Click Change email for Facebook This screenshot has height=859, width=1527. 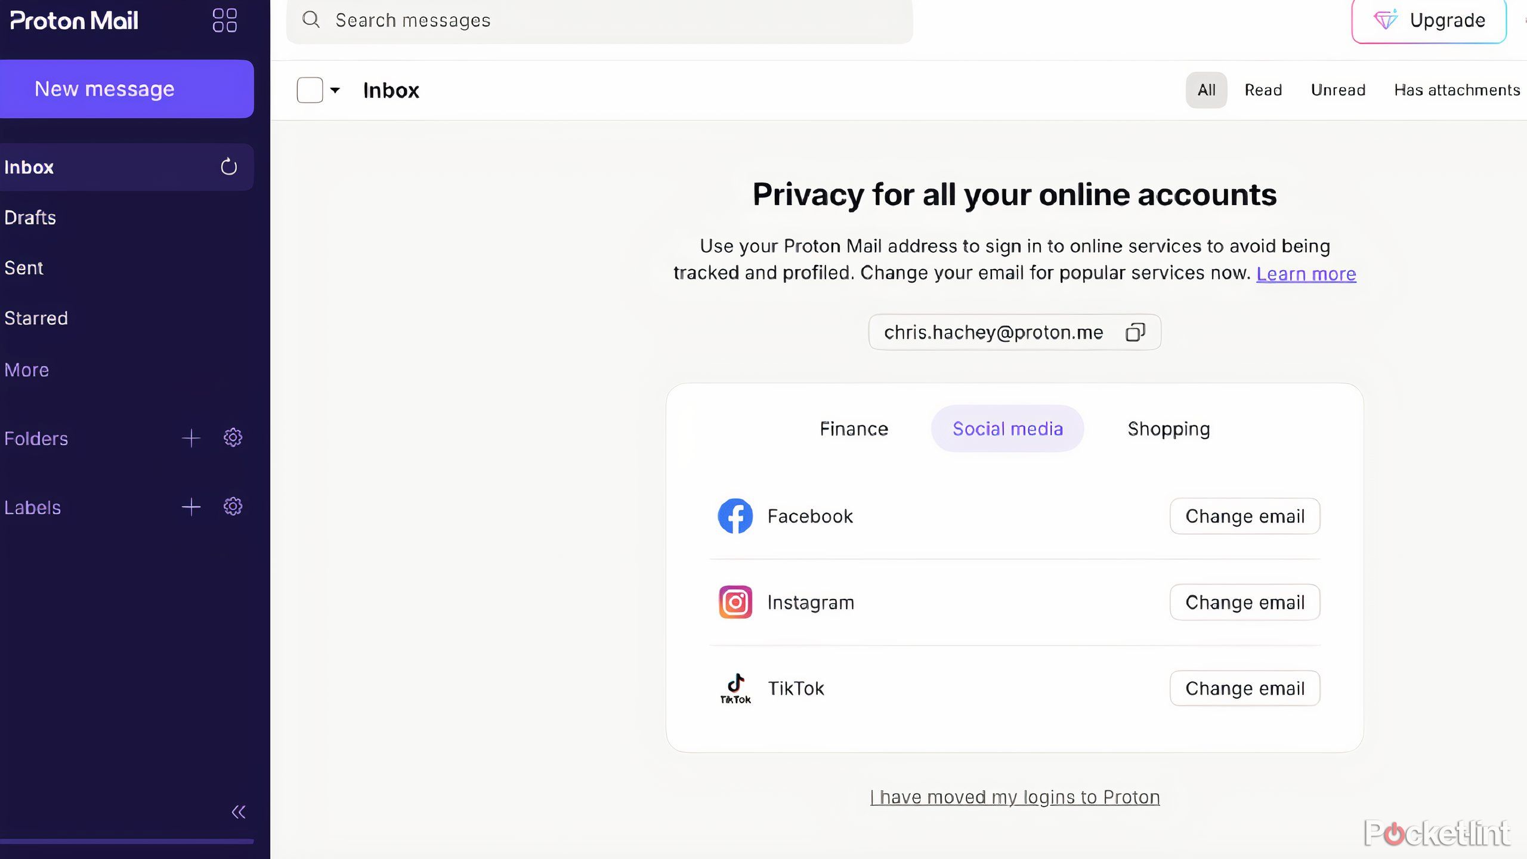[1245, 516]
